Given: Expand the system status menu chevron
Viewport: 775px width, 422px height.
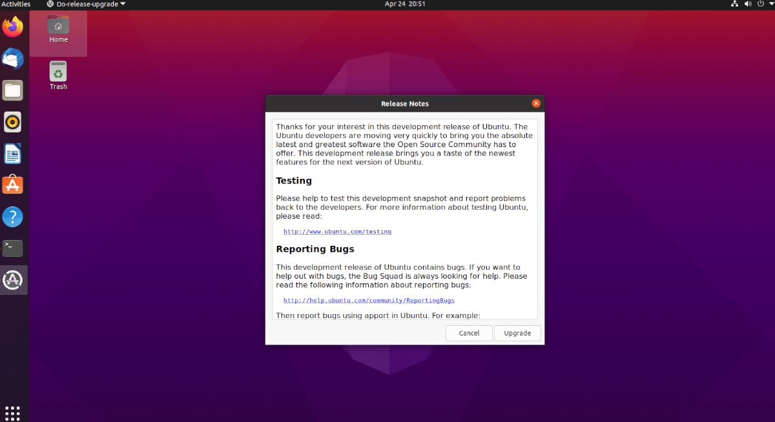Looking at the screenshot, I should click(770, 3).
